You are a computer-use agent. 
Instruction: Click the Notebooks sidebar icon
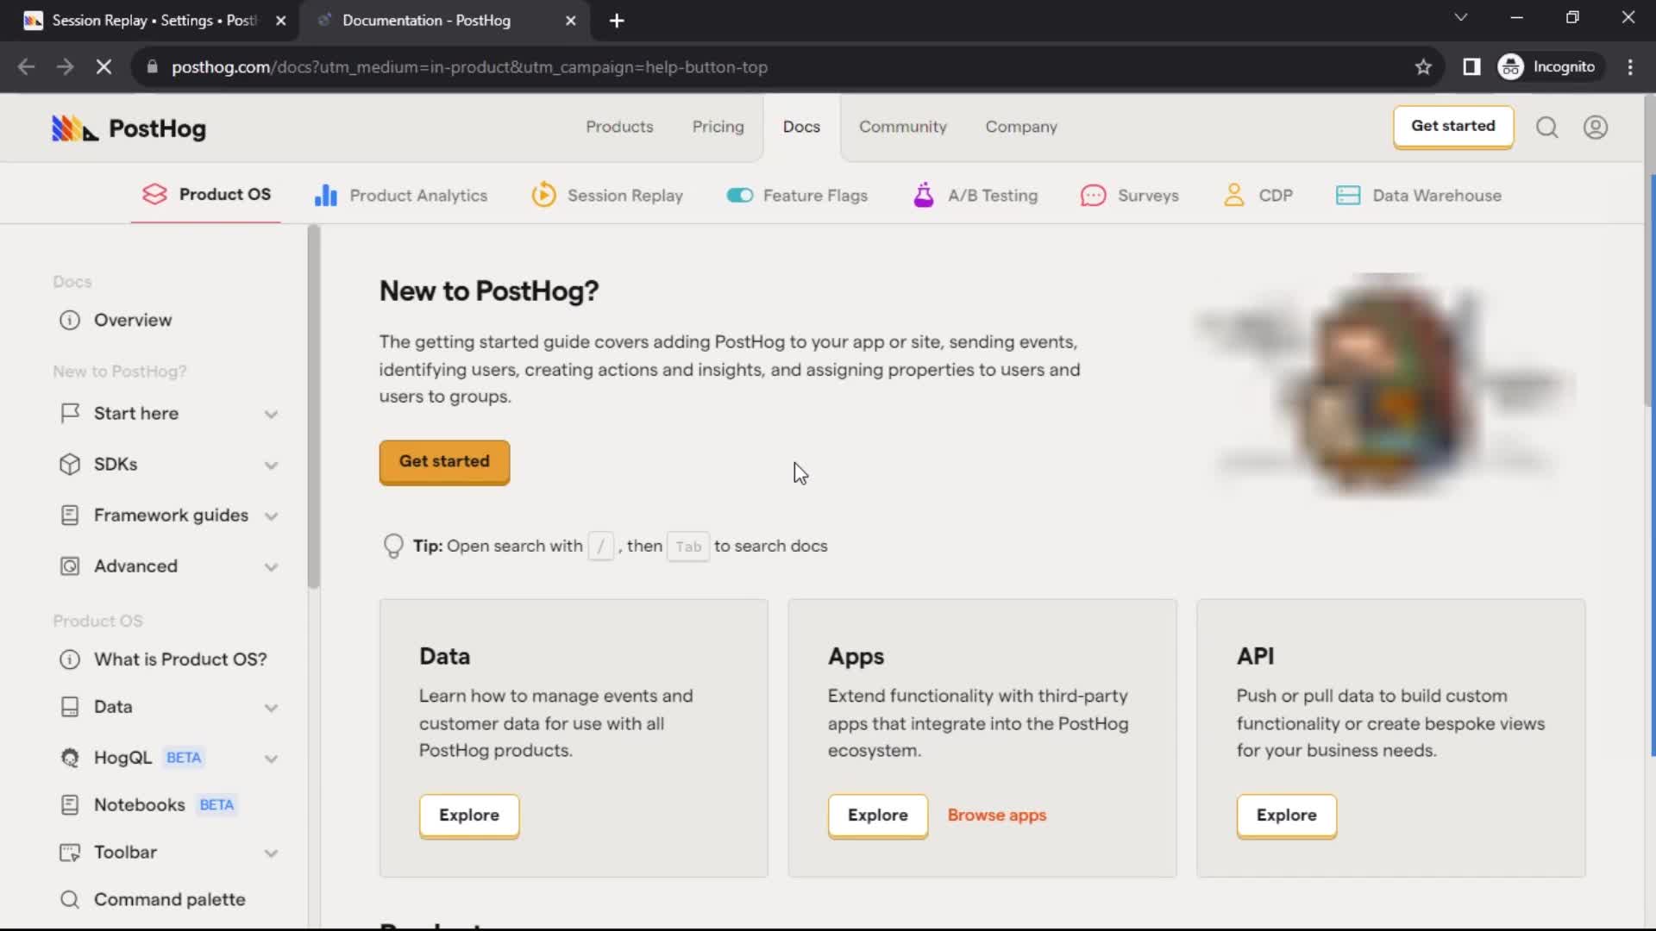pos(70,805)
